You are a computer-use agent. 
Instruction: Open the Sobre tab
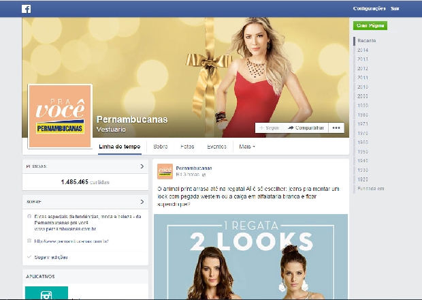point(161,147)
